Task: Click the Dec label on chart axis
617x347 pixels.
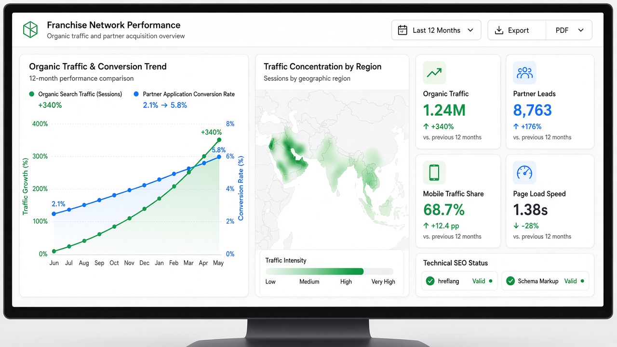Action: pyautogui.click(x=144, y=263)
